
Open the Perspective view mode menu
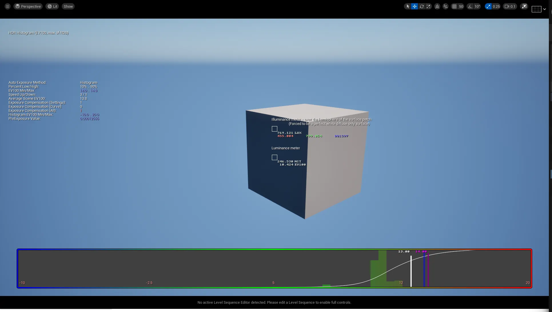coord(28,6)
